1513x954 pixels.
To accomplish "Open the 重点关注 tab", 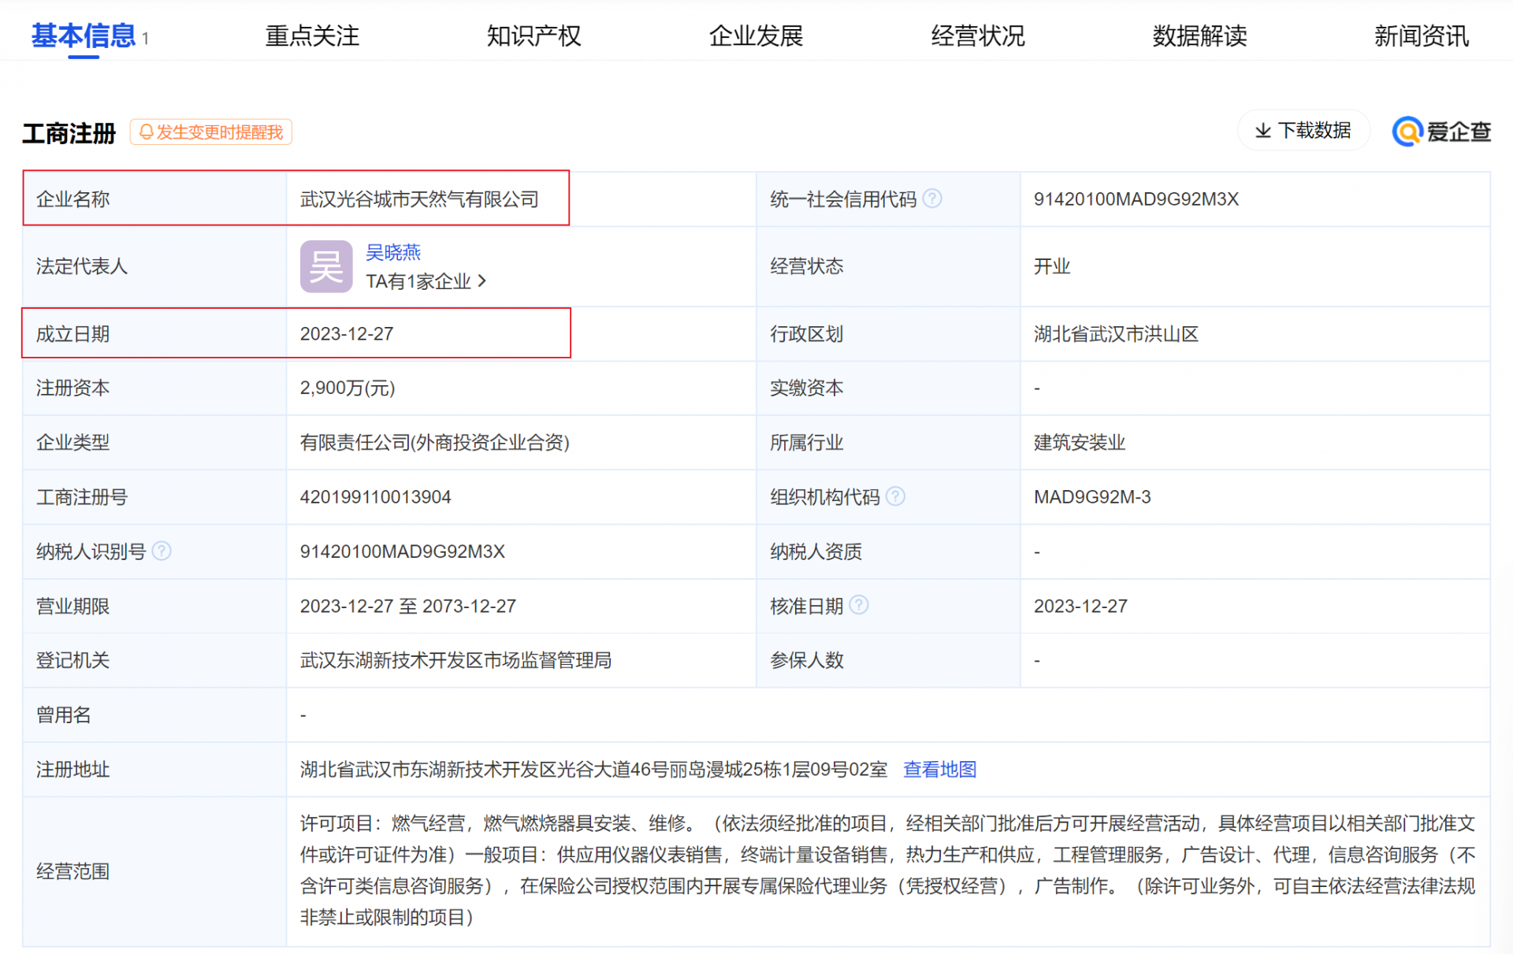I will click(x=312, y=35).
